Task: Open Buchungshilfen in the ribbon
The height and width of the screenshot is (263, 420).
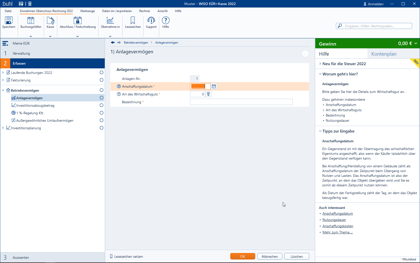Action: (31, 21)
